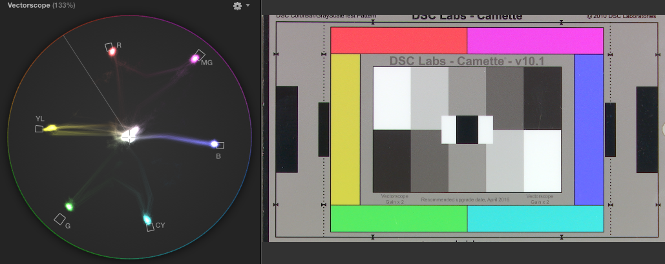This screenshot has width=665, height=264.
Task: Click the green color bar in chart
Action: click(399, 219)
